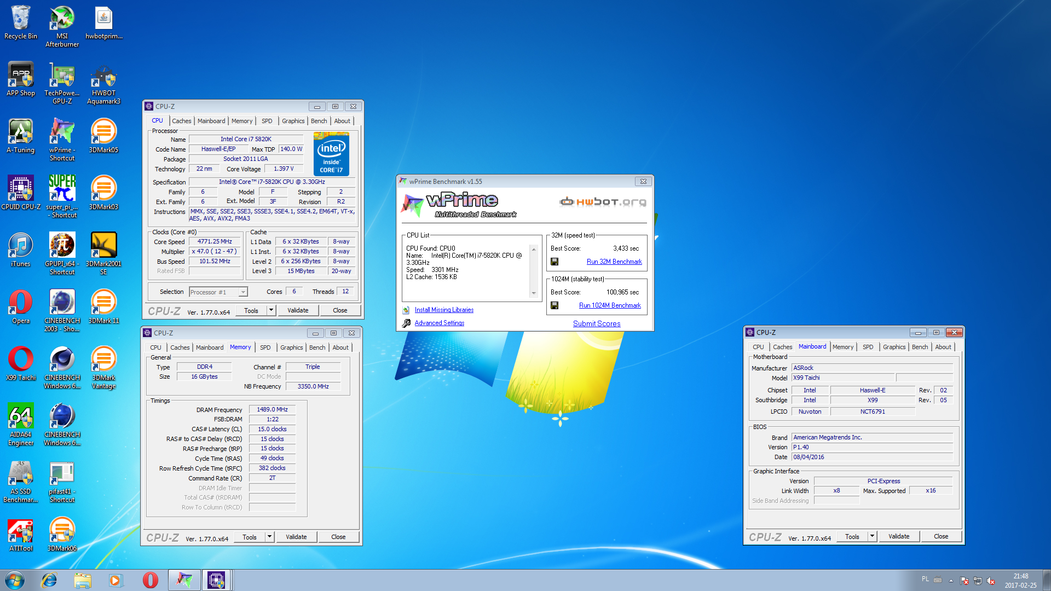The width and height of the screenshot is (1051, 591).
Task: Open AS SSD Benchmark desktop icon
Action: tap(21, 482)
